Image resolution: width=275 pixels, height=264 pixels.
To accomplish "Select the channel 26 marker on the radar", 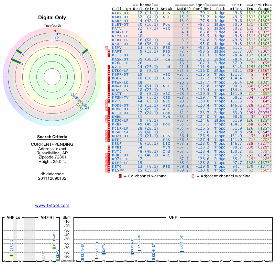I will (x=57, y=34).
